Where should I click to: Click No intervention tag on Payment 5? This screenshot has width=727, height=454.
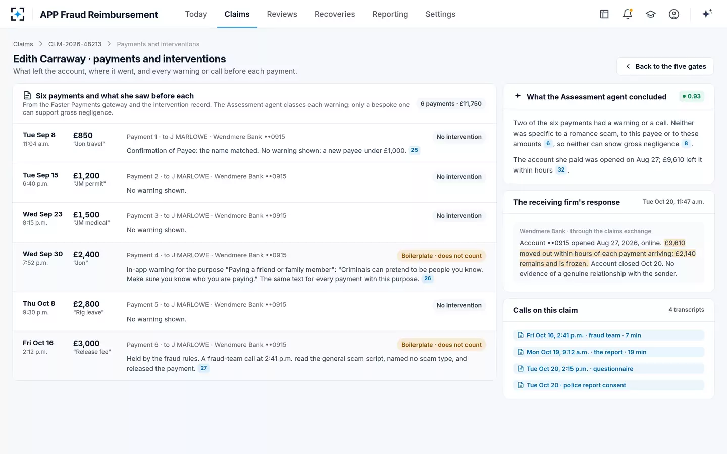click(x=459, y=305)
